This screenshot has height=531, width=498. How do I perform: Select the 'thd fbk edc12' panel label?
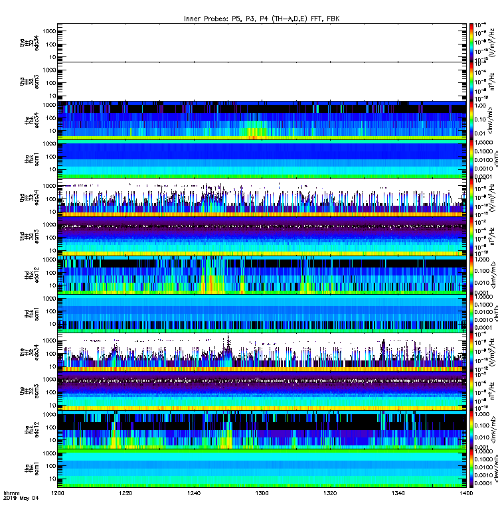(x=32, y=275)
